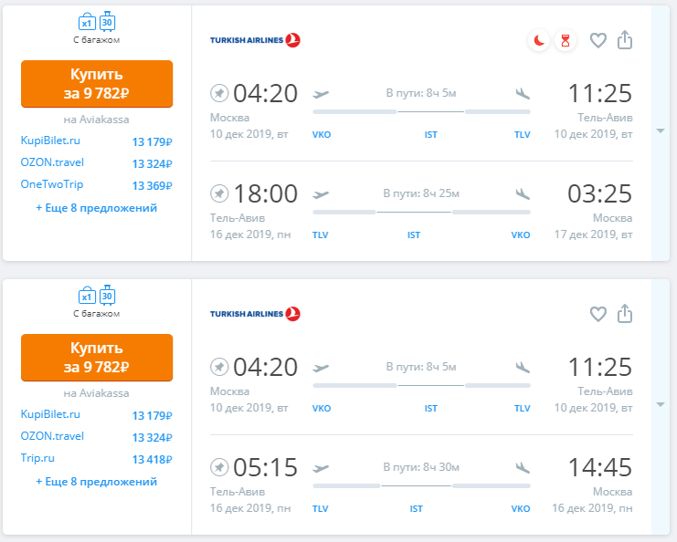Click the red moon night-flight icon

tap(539, 40)
